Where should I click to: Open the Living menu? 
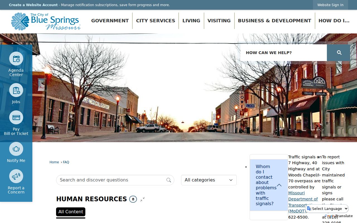pos(191,21)
